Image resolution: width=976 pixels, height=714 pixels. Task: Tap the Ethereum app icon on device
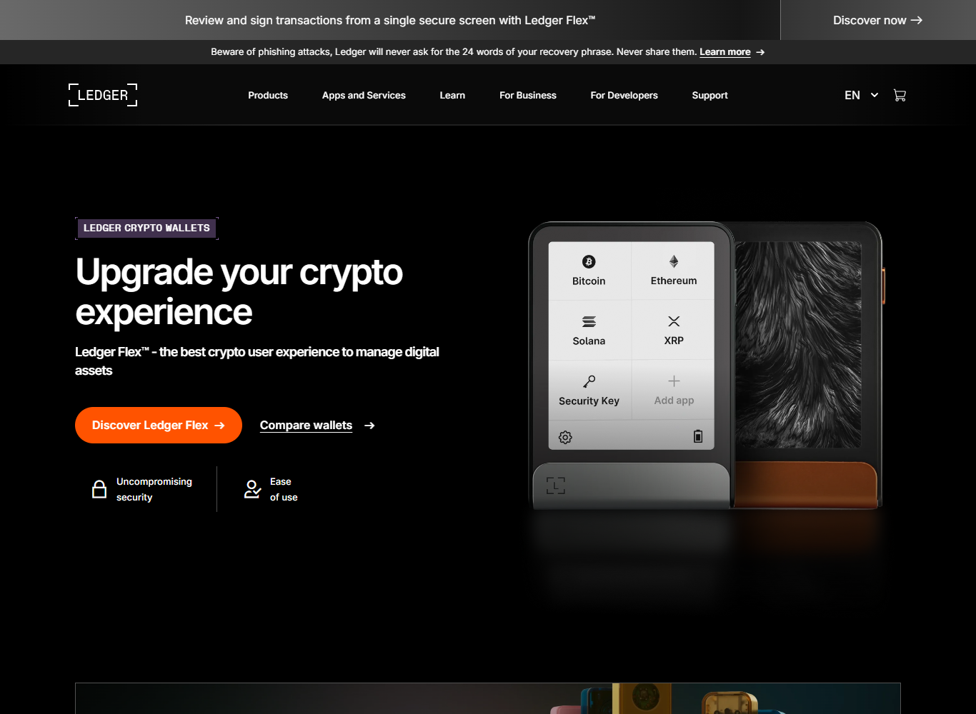[674, 261]
